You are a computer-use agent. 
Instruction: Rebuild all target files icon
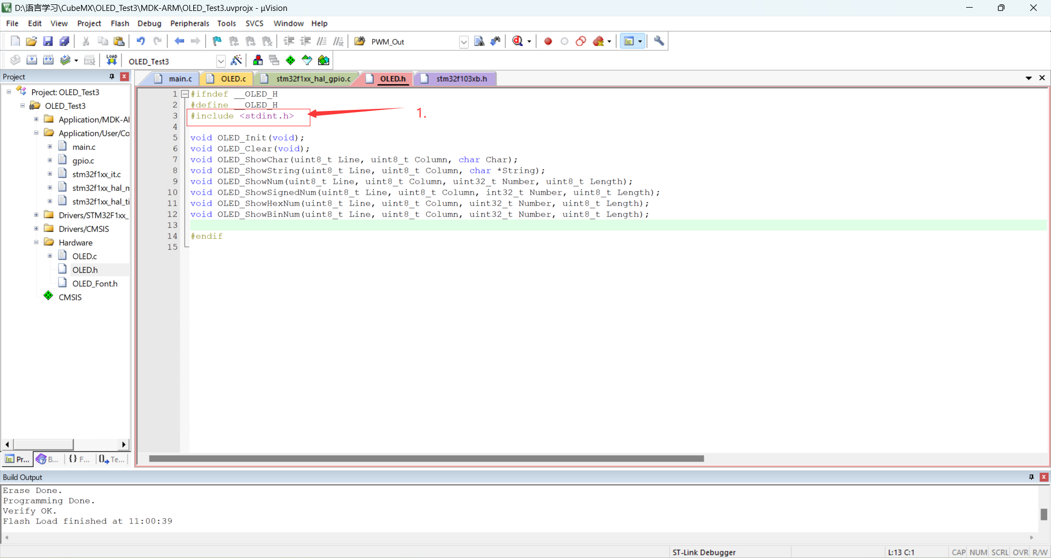(x=48, y=60)
